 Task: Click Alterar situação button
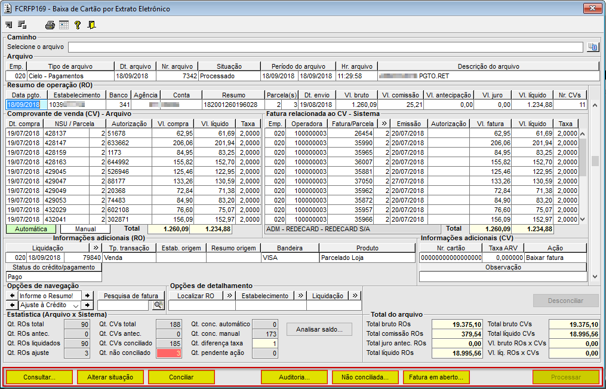point(110,377)
